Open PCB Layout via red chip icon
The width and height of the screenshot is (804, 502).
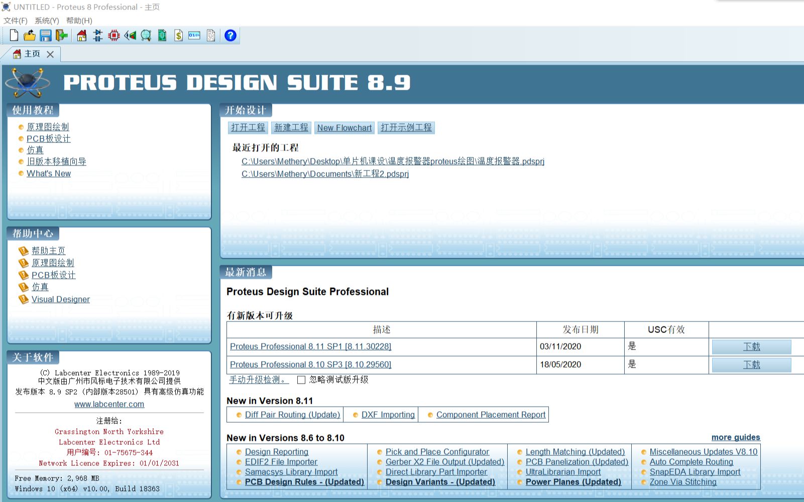[114, 36]
